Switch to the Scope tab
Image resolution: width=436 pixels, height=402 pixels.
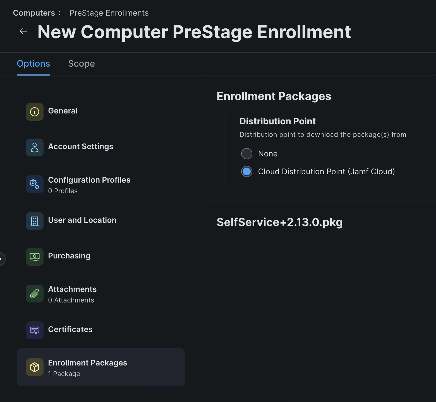click(x=82, y=64)
